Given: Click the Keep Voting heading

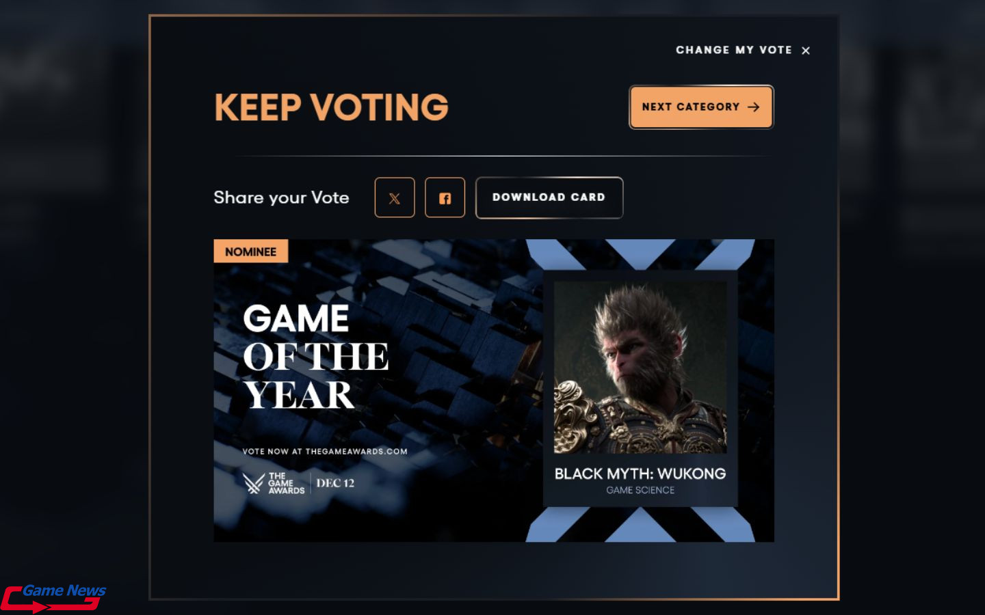Looking at the screenshot, I should pyautogui.click(x=332, y=107).
